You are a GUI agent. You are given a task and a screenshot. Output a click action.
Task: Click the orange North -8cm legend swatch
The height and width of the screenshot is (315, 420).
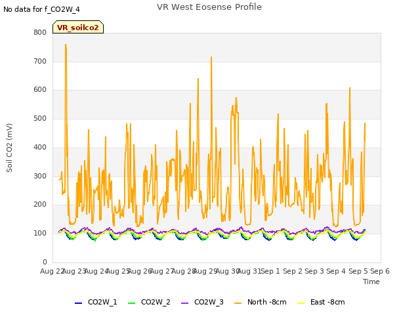click(x=238, y=303)
